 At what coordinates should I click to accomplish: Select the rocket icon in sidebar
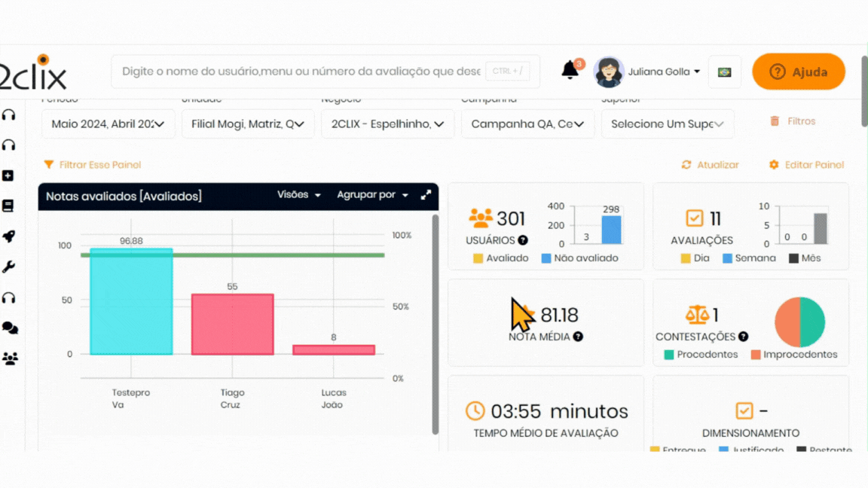coord(9,236)
